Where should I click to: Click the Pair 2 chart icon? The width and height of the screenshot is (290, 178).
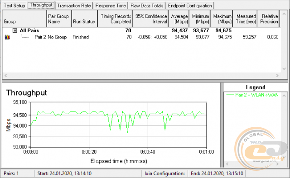[7, 37]
